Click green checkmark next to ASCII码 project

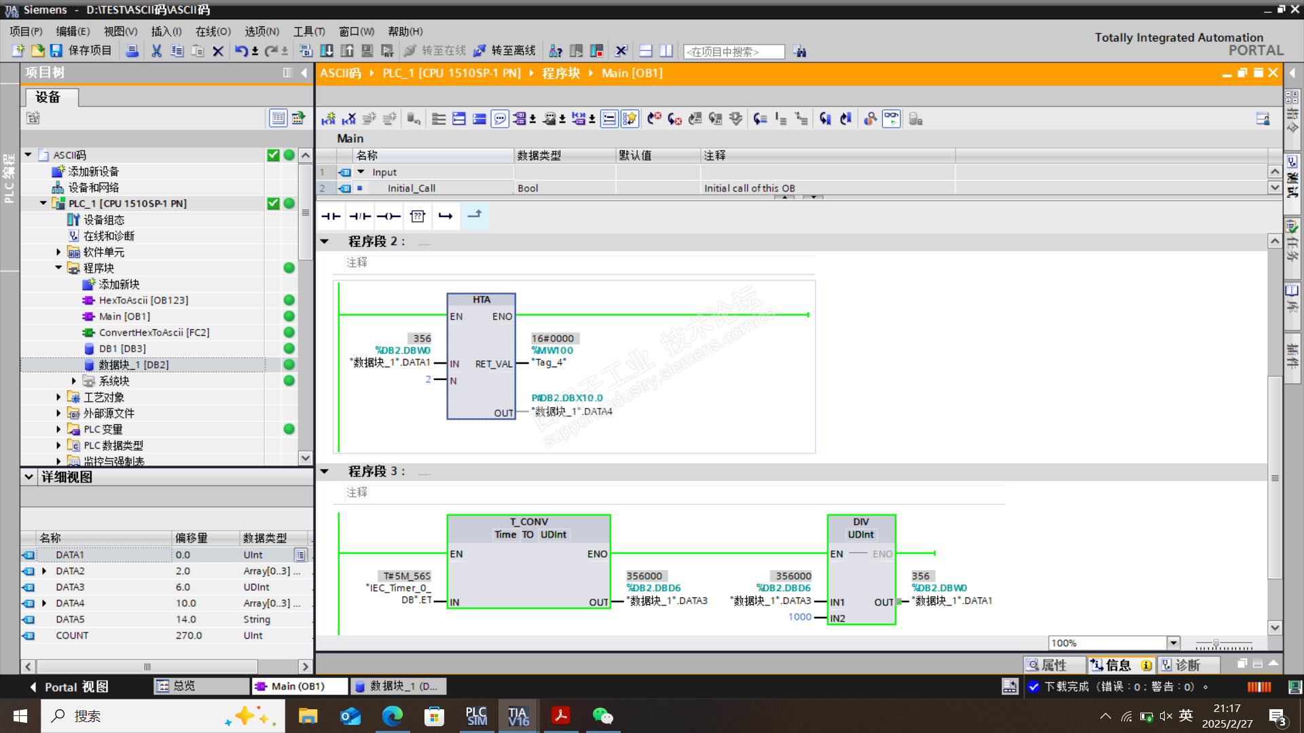[273, 155]
